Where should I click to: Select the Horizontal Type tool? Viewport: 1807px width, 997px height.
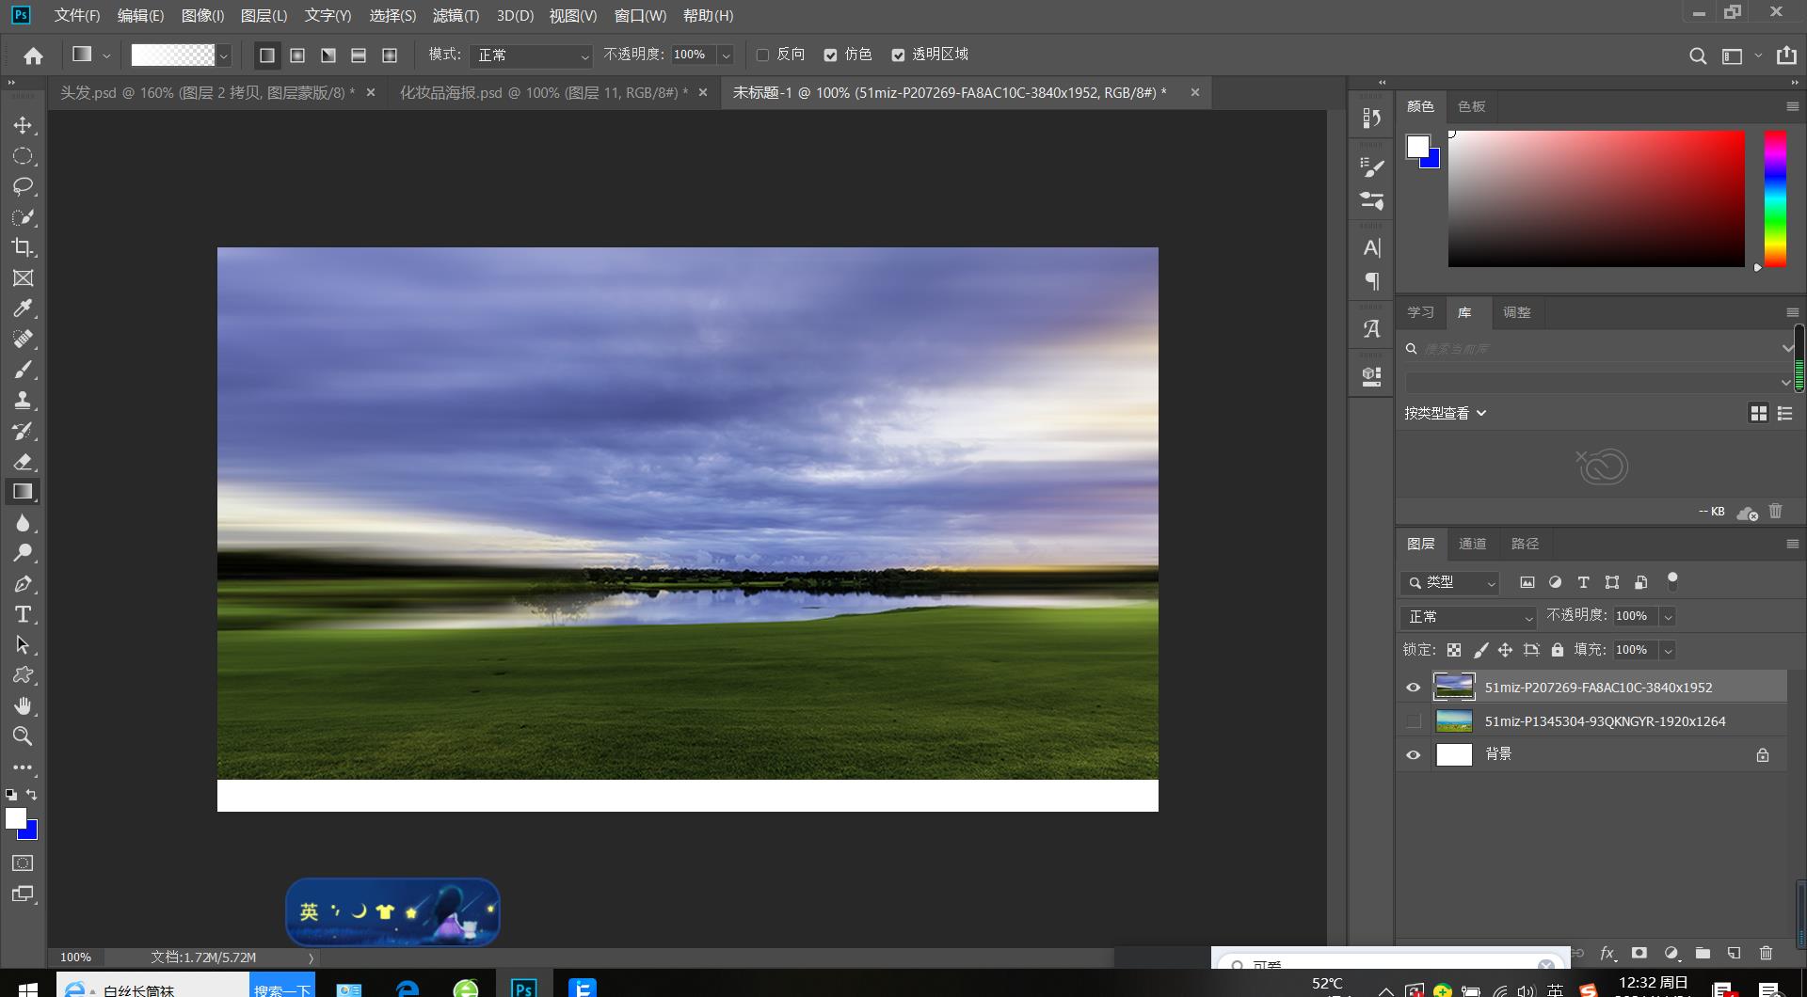(23, 614)
